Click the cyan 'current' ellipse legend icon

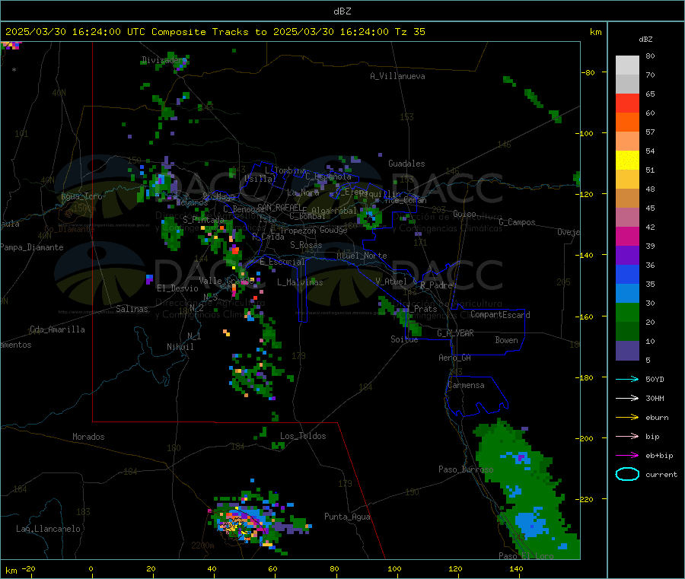627,474
